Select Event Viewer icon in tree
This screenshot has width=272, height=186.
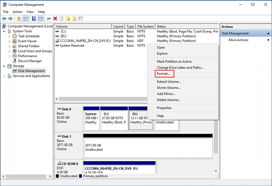15,41
